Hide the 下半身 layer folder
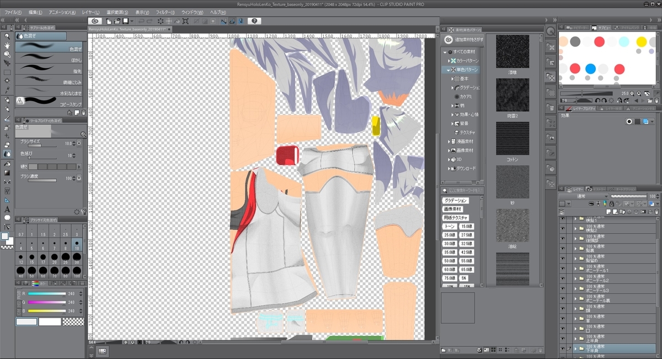Image resolution: width=662 pixels, height=359 pixels. [x=562, y=349]
